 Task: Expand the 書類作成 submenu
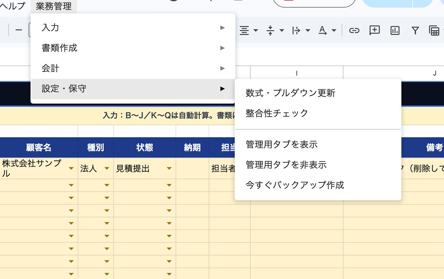click(133, 48)
